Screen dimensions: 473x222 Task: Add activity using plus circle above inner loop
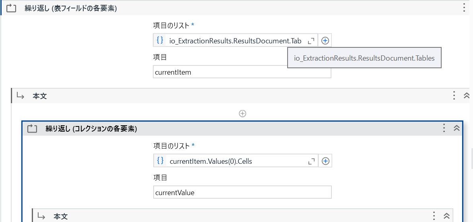pos(242,114)
